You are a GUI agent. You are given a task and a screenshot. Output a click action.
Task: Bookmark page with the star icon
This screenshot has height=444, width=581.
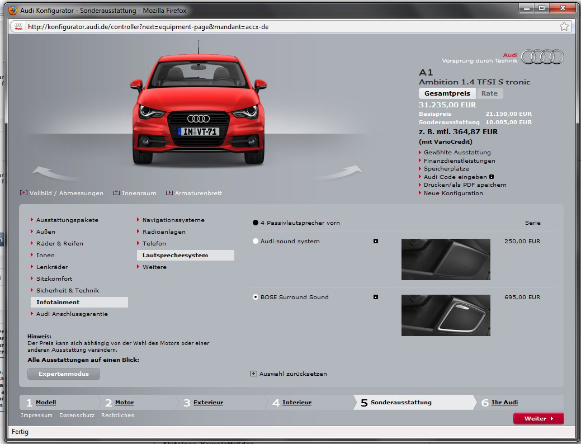click(x=564, y=27)
